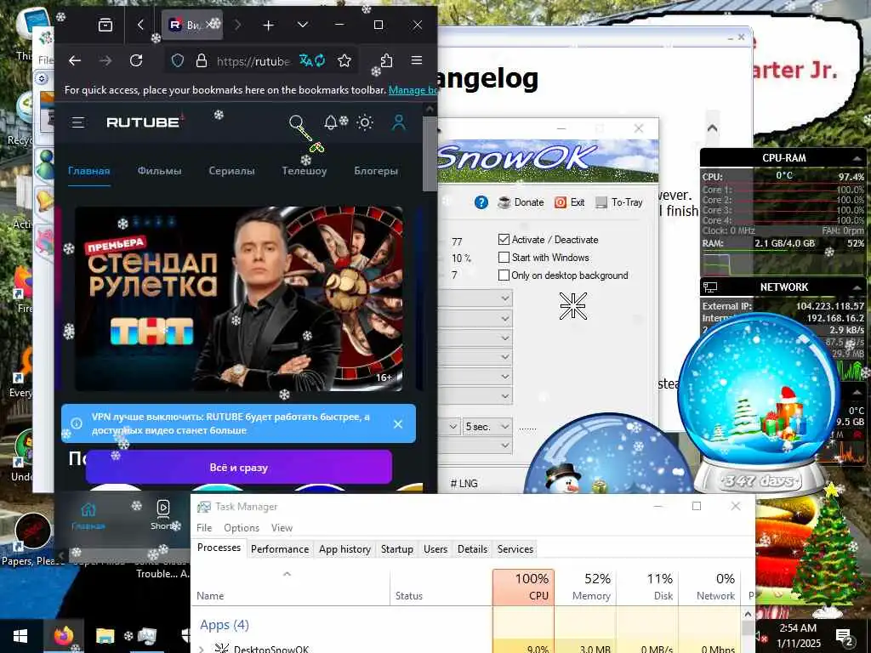This screenshot has width=871, height=653.
Task: Switch to the App history tab
Action: 344,549
